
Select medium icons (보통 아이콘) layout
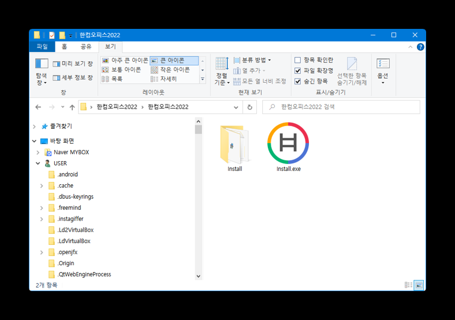[x=122, y=70]
